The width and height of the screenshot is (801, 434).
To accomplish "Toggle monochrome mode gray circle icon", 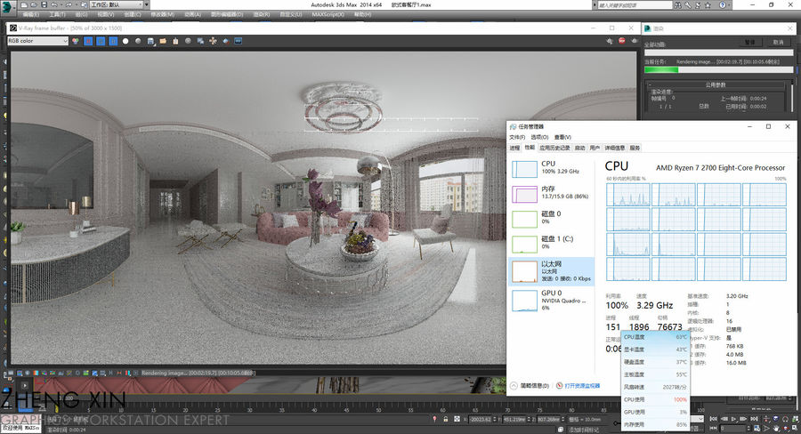I will pos(138,41).
